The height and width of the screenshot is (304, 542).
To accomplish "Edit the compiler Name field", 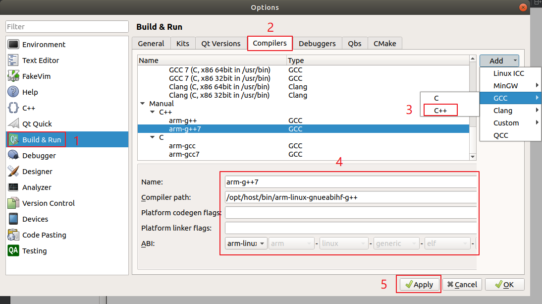I will point(350,182).
